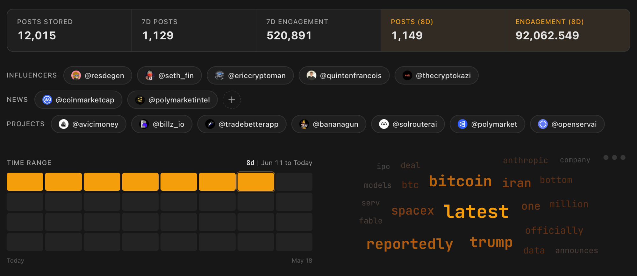The width and height of the screenshot is (637, 276).
Task: Select the eighth unfilled block in top row
Action: click(294, 182)
